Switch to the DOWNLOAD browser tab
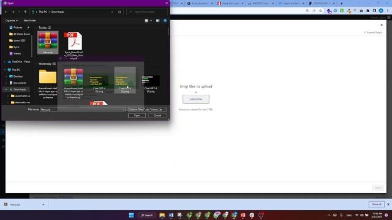This screenshot has height=220, width=392. coord(322,4)
